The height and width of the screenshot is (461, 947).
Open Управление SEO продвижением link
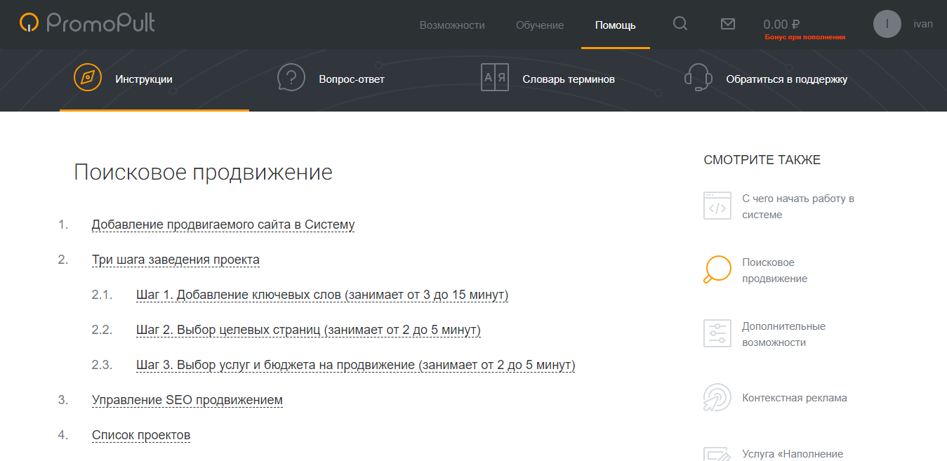coord(187,401)
